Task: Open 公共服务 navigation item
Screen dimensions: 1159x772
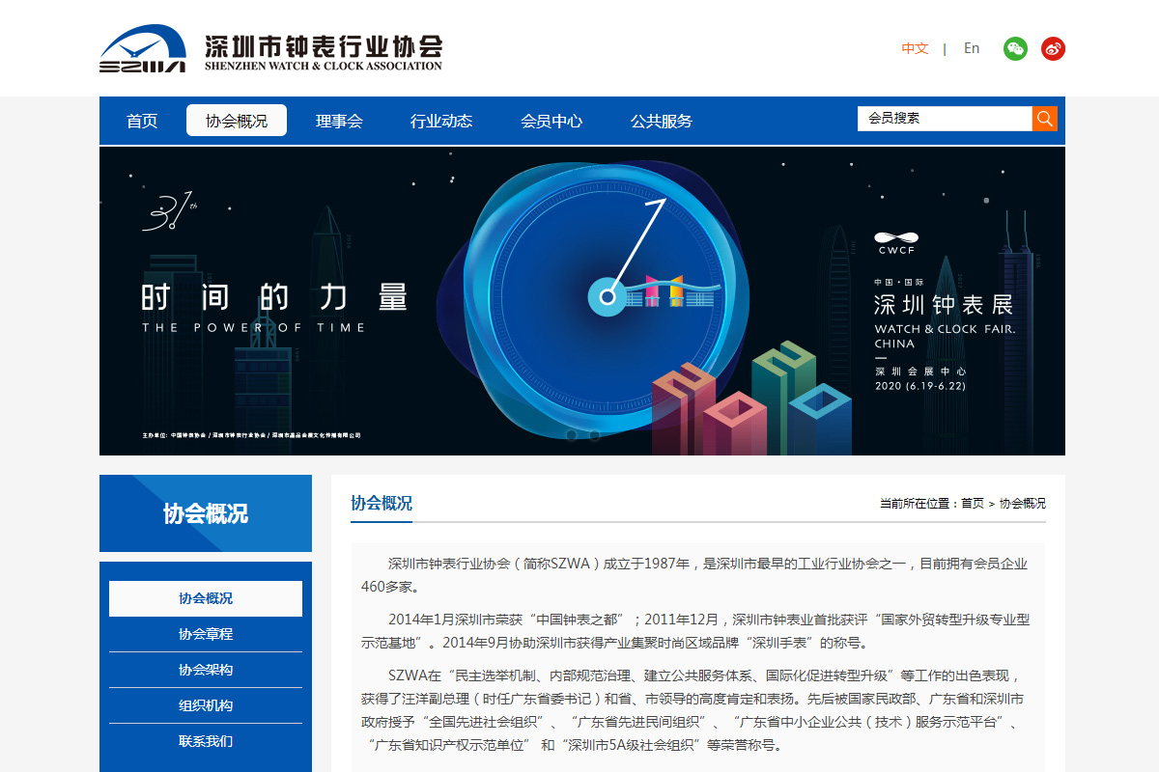Action: point(662,121)
